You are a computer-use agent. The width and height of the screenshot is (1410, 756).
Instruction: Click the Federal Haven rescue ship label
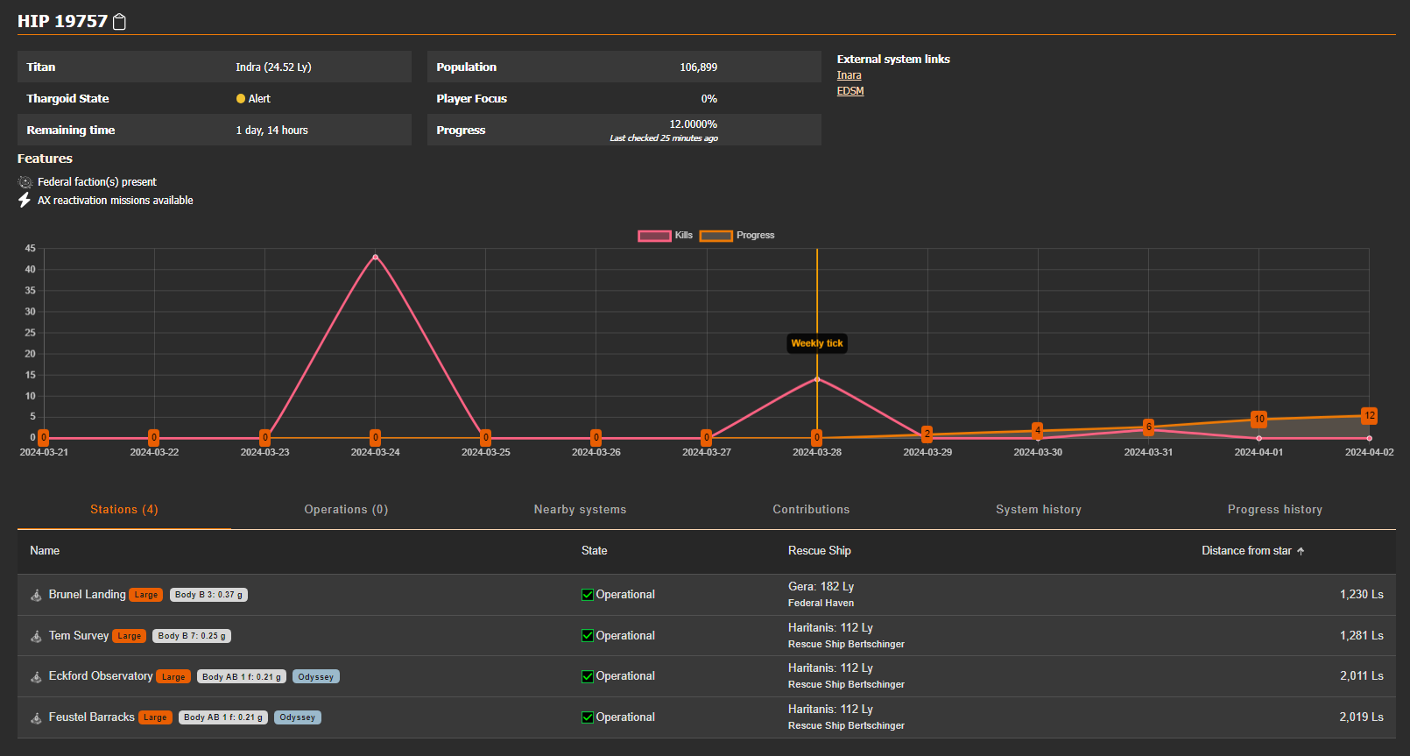tap(821, 604)
